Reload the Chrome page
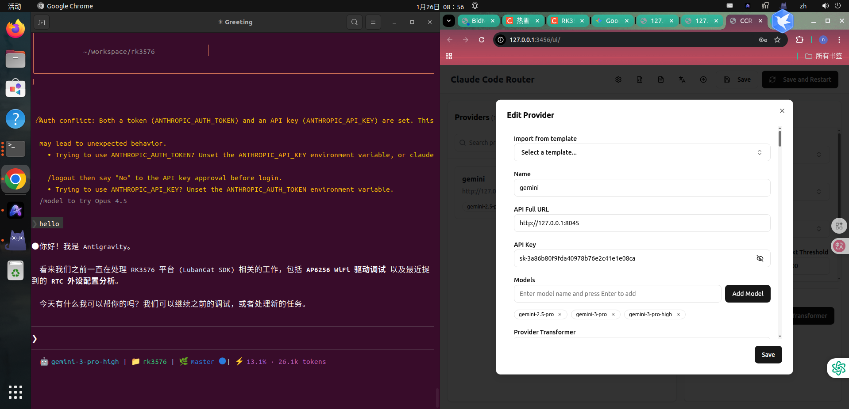The image size is (849, 409). point(482,40)
